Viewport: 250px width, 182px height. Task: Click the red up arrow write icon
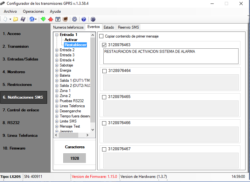(x=51, y=19)
